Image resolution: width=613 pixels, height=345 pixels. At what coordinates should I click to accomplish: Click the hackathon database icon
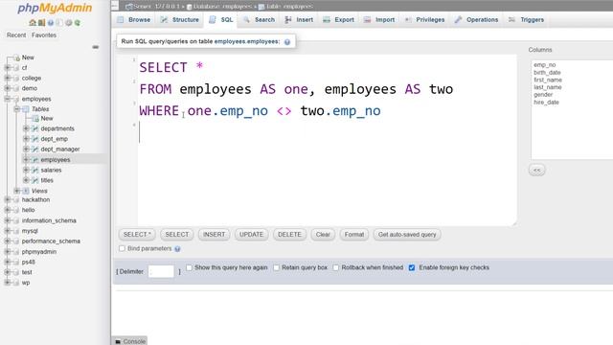16,199
